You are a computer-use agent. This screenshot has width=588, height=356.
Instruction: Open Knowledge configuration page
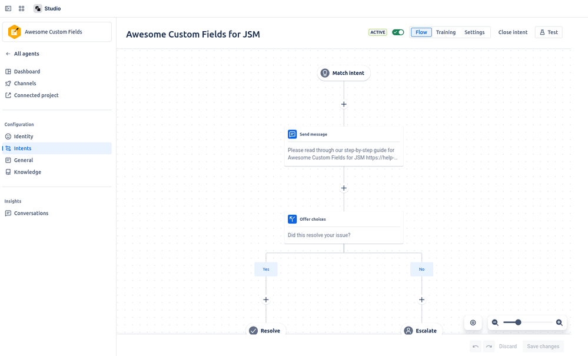coord(57,172)
